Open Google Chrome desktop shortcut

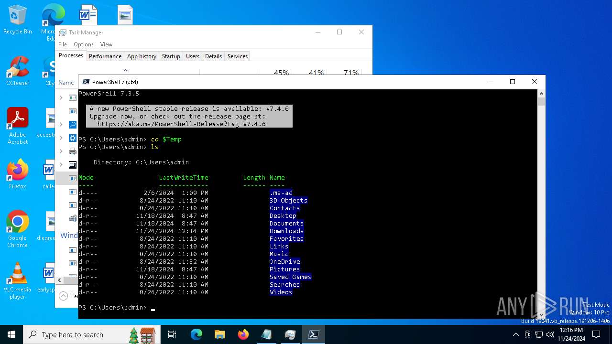18,229
